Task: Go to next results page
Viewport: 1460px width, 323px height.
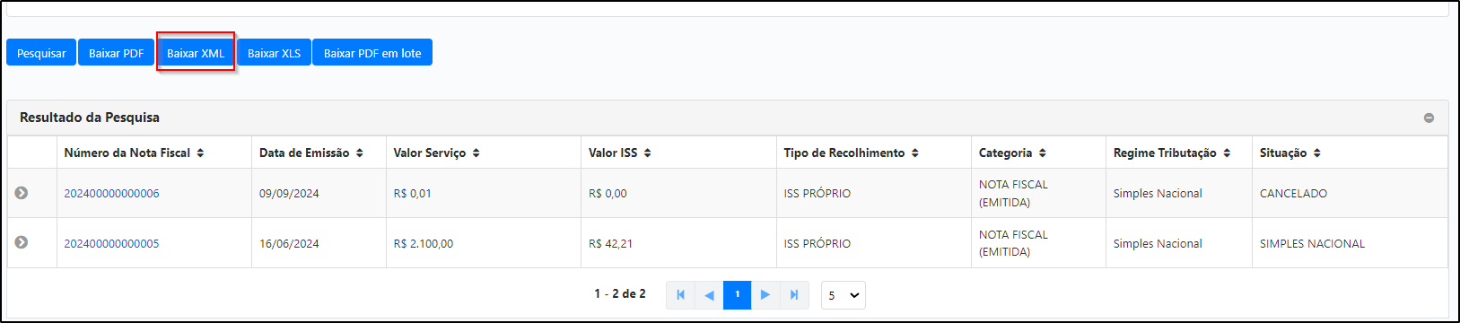Action: tap(765, 294)
